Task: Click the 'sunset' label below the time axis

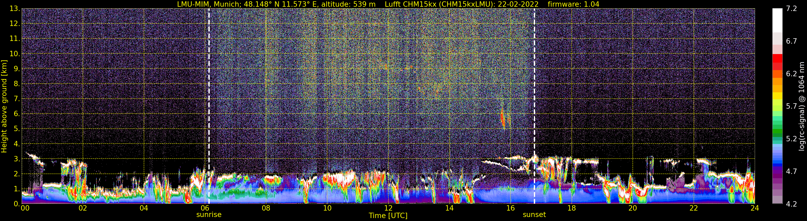Action: pyautogui.click(x=534, y=215)
